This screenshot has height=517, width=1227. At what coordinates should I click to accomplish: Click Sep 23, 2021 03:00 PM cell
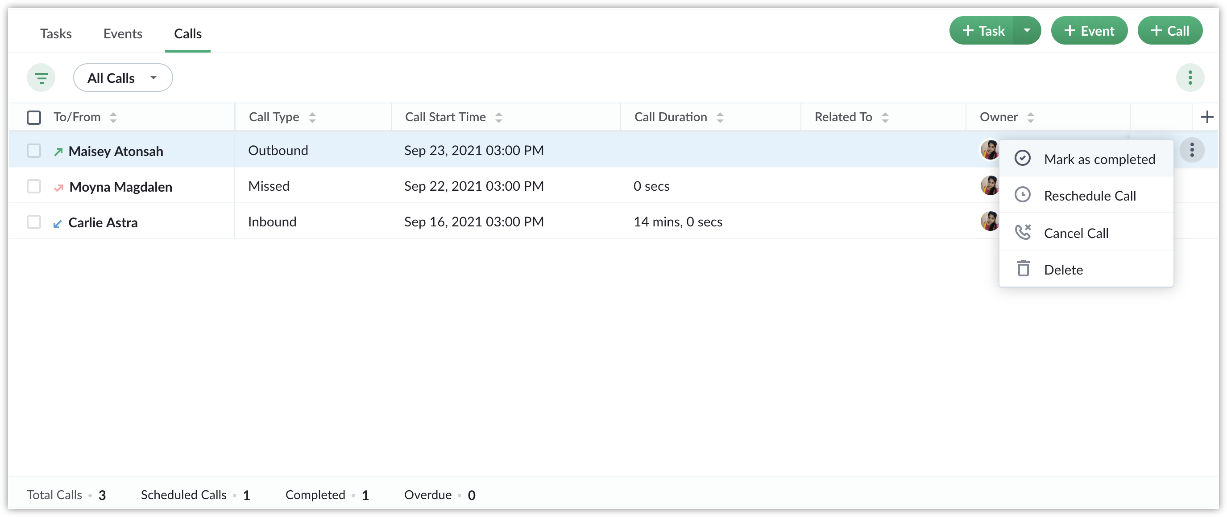tap(474, 150)
